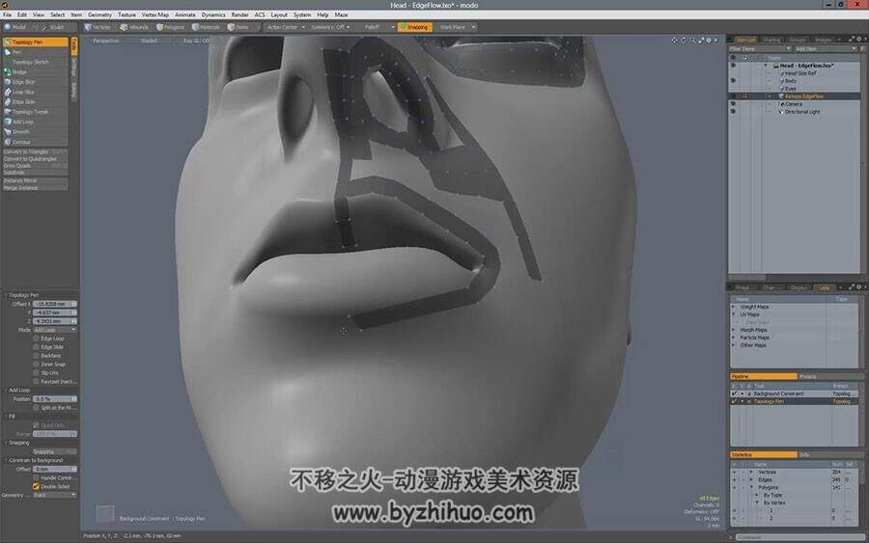This screenshot has height=543, width=869.
Task: Click Convert to Quadrangles button
Action: point(35,159)
